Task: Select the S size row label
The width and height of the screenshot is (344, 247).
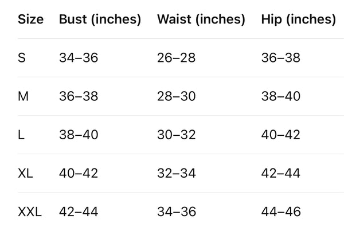Action: 22,58
